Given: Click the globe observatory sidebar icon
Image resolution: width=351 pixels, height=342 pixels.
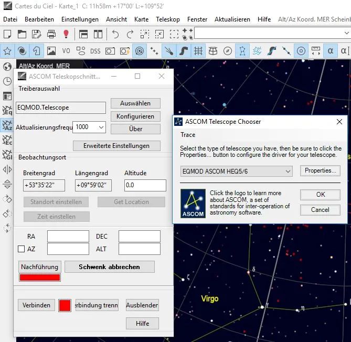Looking at the screenshot, I should (x=7, y=67).
